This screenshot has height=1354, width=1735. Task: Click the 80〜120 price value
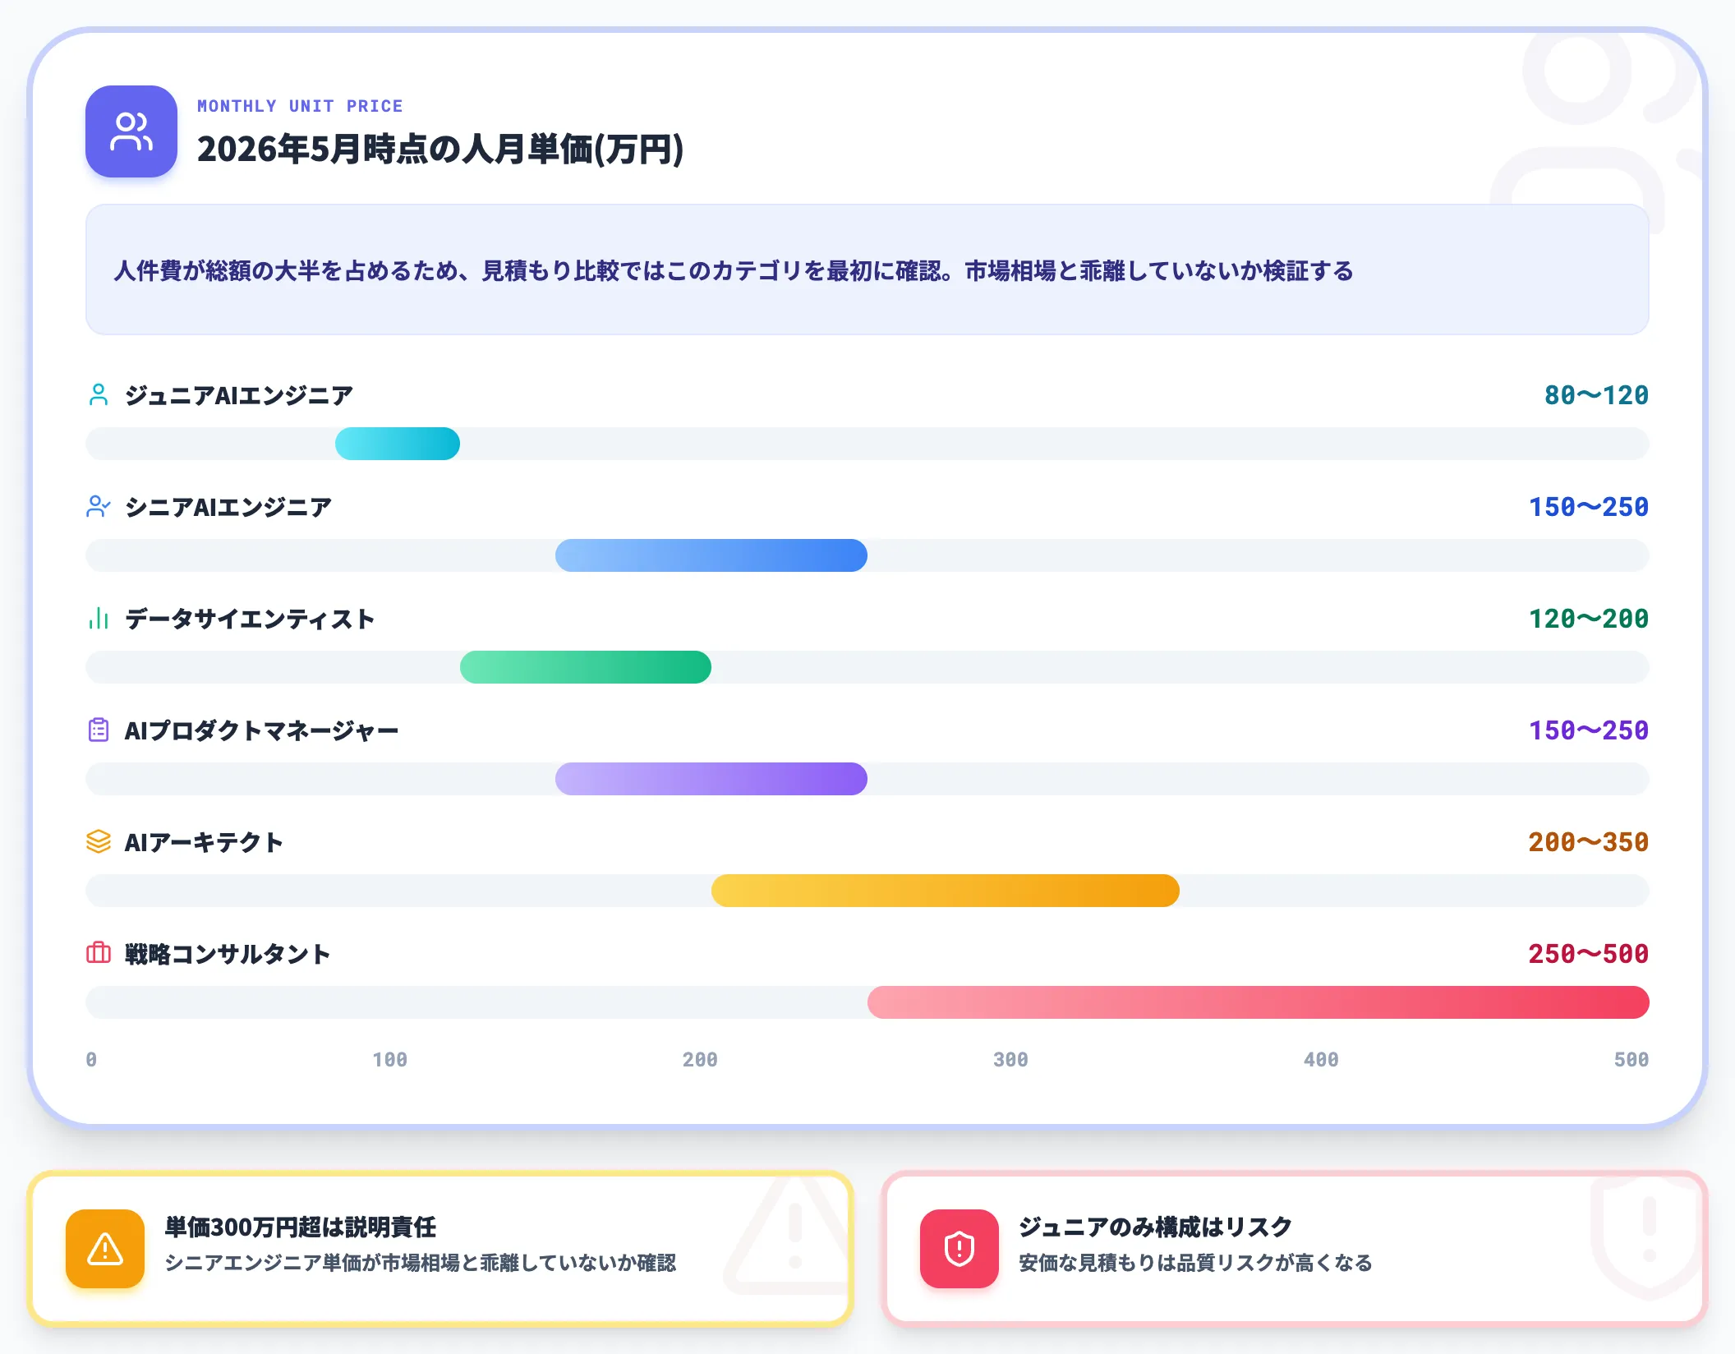coord(1596,395)
